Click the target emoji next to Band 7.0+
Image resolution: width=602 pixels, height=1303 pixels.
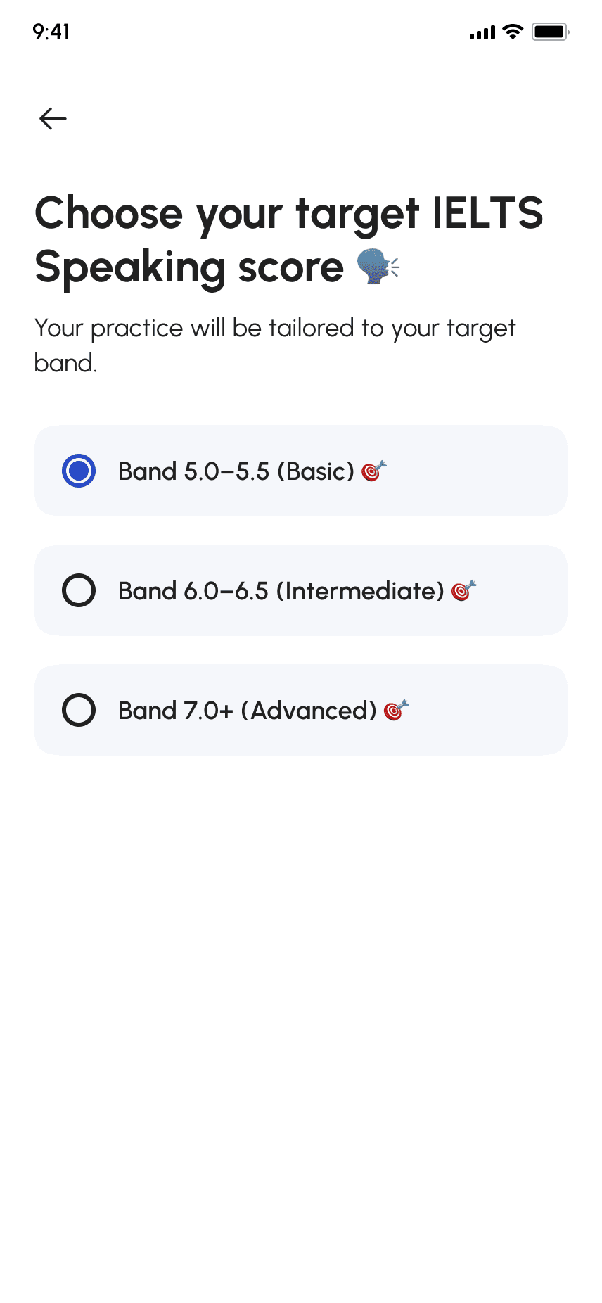pos(396,710)
